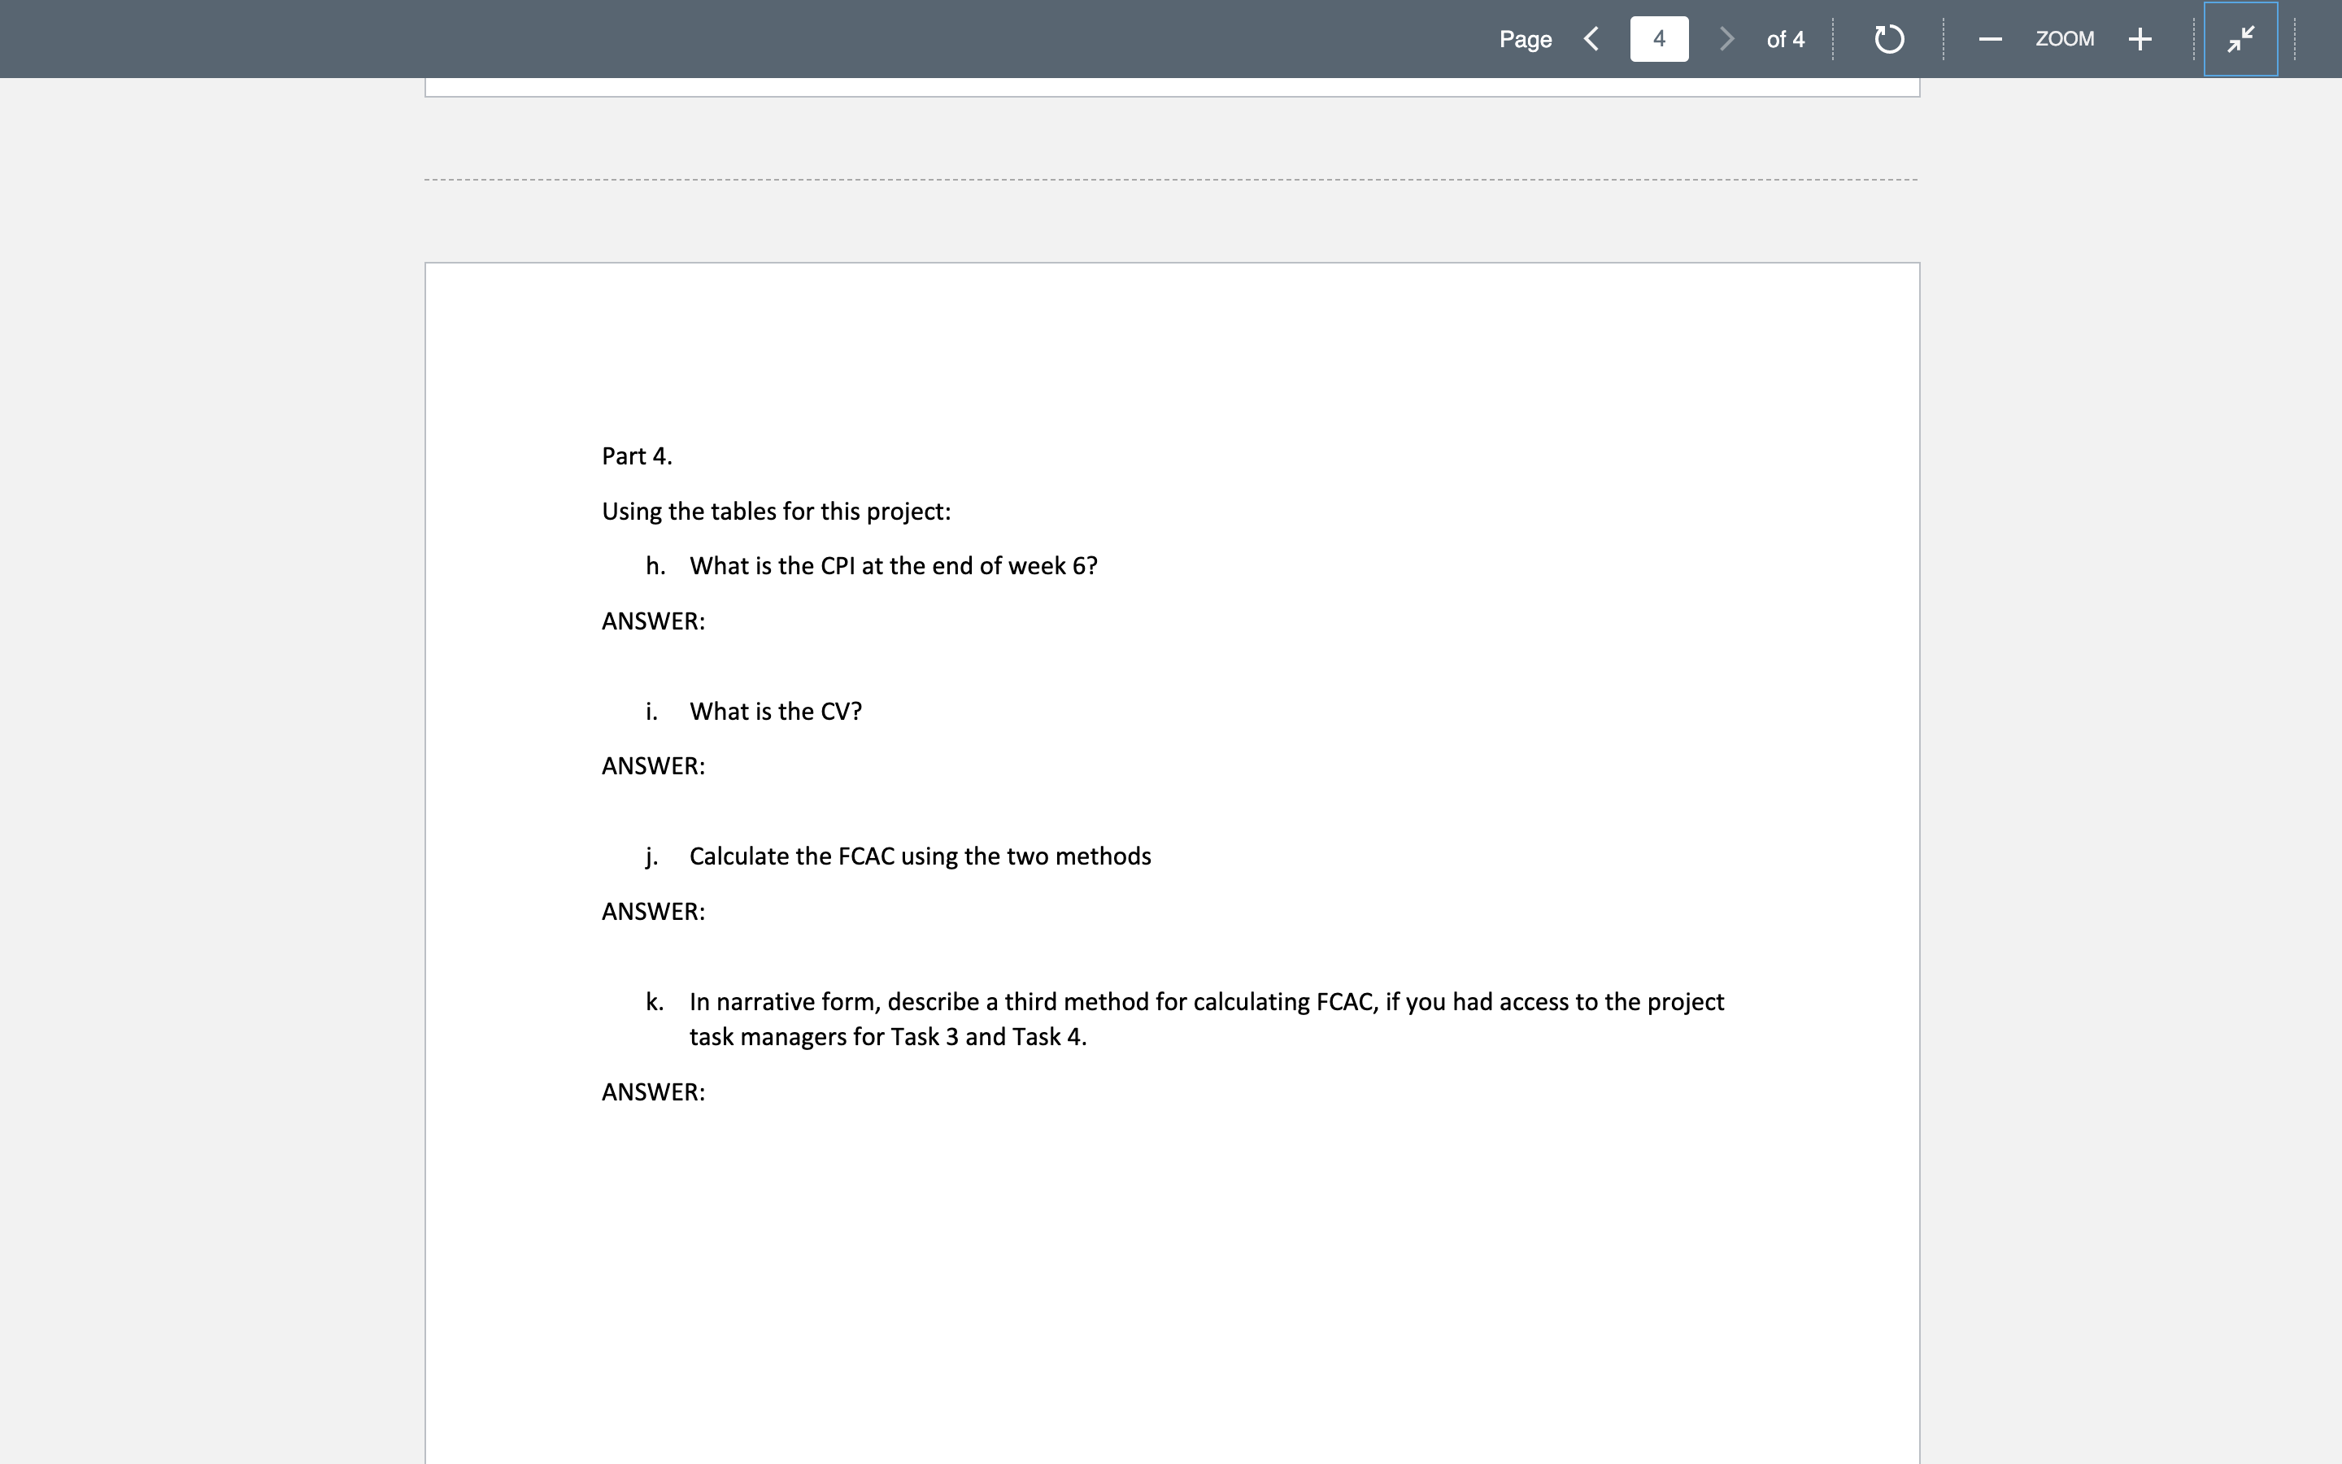This screenshot has width=2342, height=1464.
Task: Click the dashed page separator between document pages
Action: pos(1171,179)
